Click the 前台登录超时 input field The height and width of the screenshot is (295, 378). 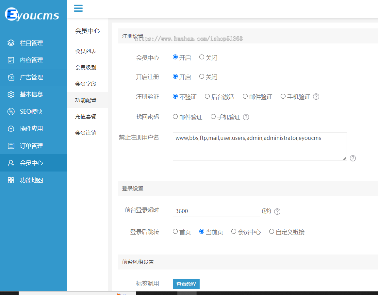point(216,211)
